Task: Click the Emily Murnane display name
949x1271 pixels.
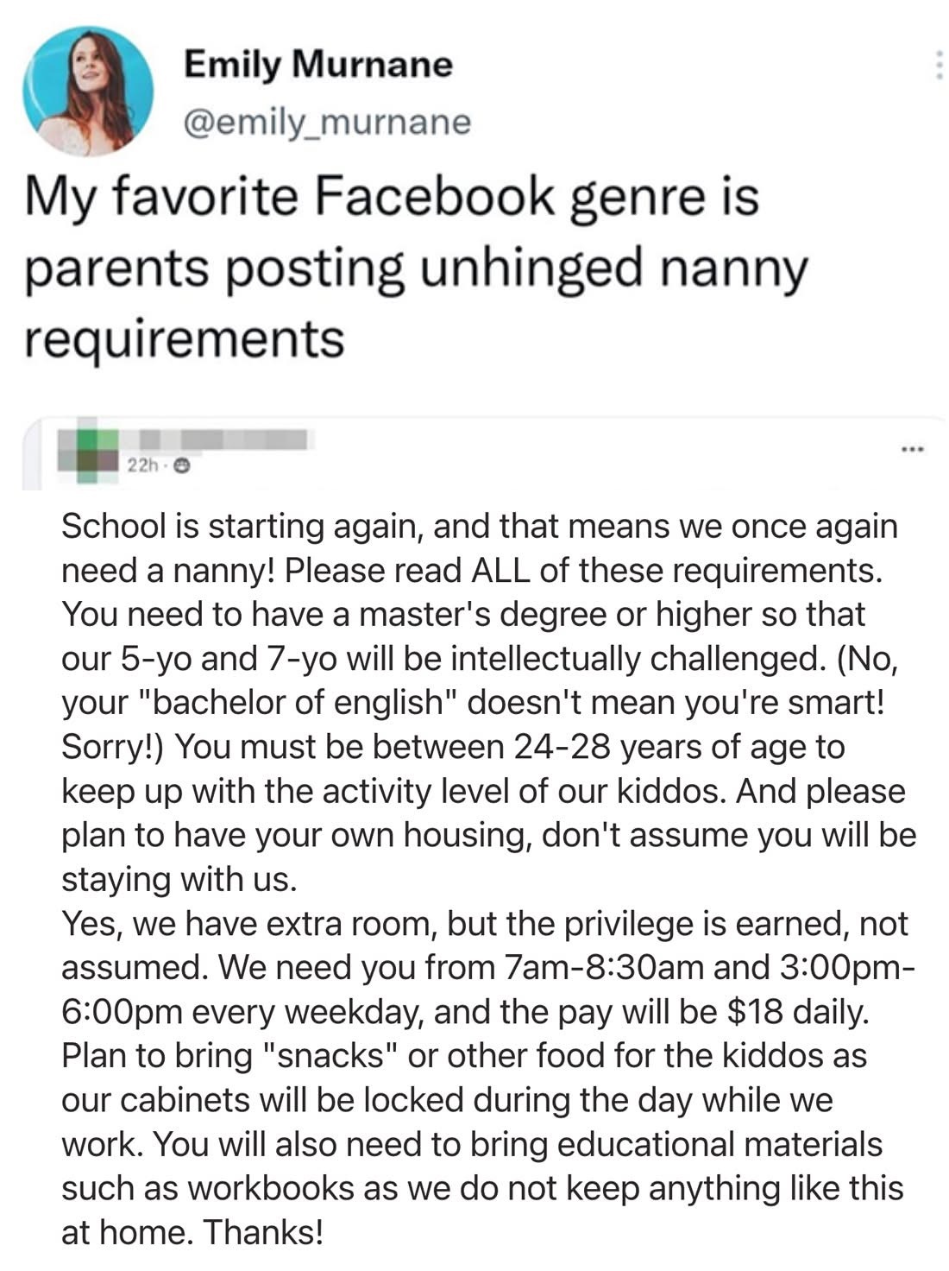Action: 318,64
